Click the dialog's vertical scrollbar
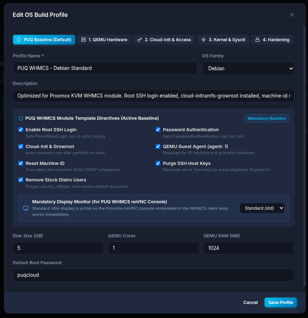 (304, 156)
